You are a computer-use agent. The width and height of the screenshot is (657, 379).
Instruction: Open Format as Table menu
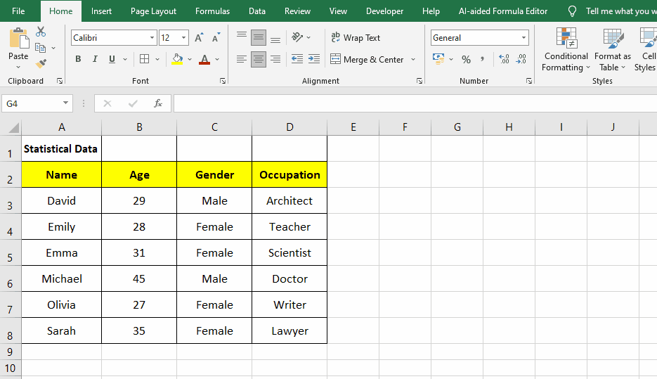pyautogui.click(x=612, y=49)
